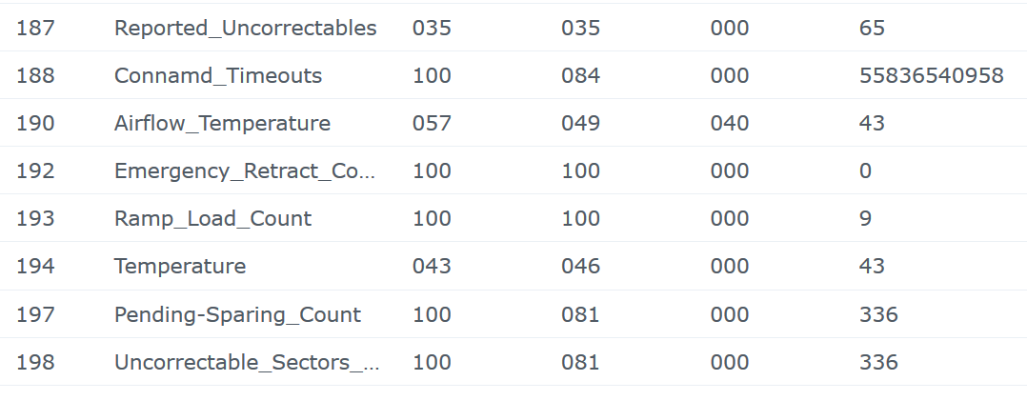Select the Temperature attribute in row 194

pos(180,266)
